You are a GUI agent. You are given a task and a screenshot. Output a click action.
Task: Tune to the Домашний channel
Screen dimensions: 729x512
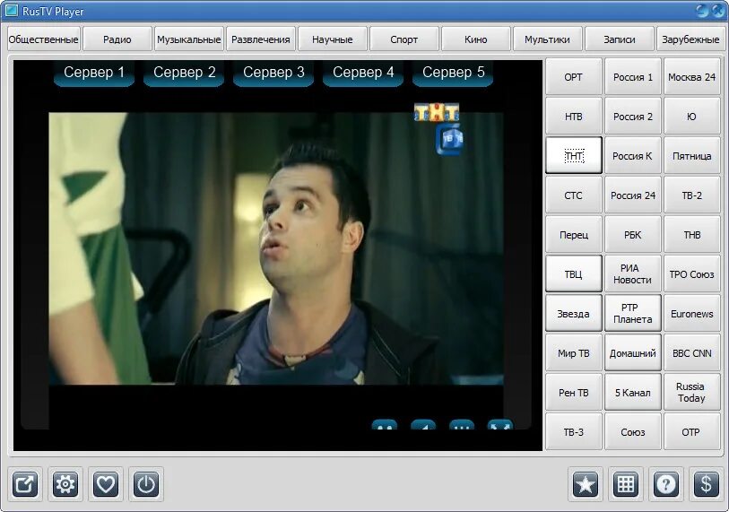click(x=633, y=353)
